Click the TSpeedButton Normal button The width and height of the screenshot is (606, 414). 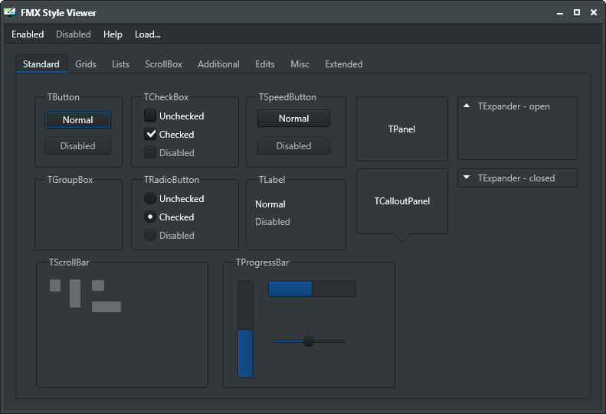(293, 119)
